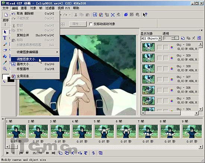Viewport: 205px width, 163px height.
Task: Click the Copy toolbar icon
Action: point(82,15)
